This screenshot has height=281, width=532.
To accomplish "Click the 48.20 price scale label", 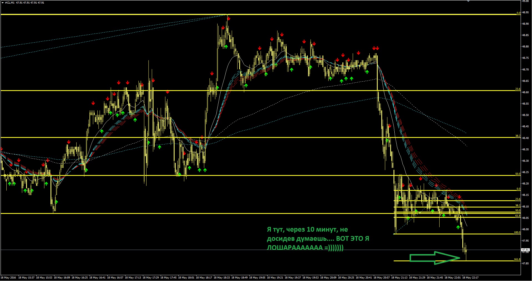I will pyautogui.click(x=525, y=184).
